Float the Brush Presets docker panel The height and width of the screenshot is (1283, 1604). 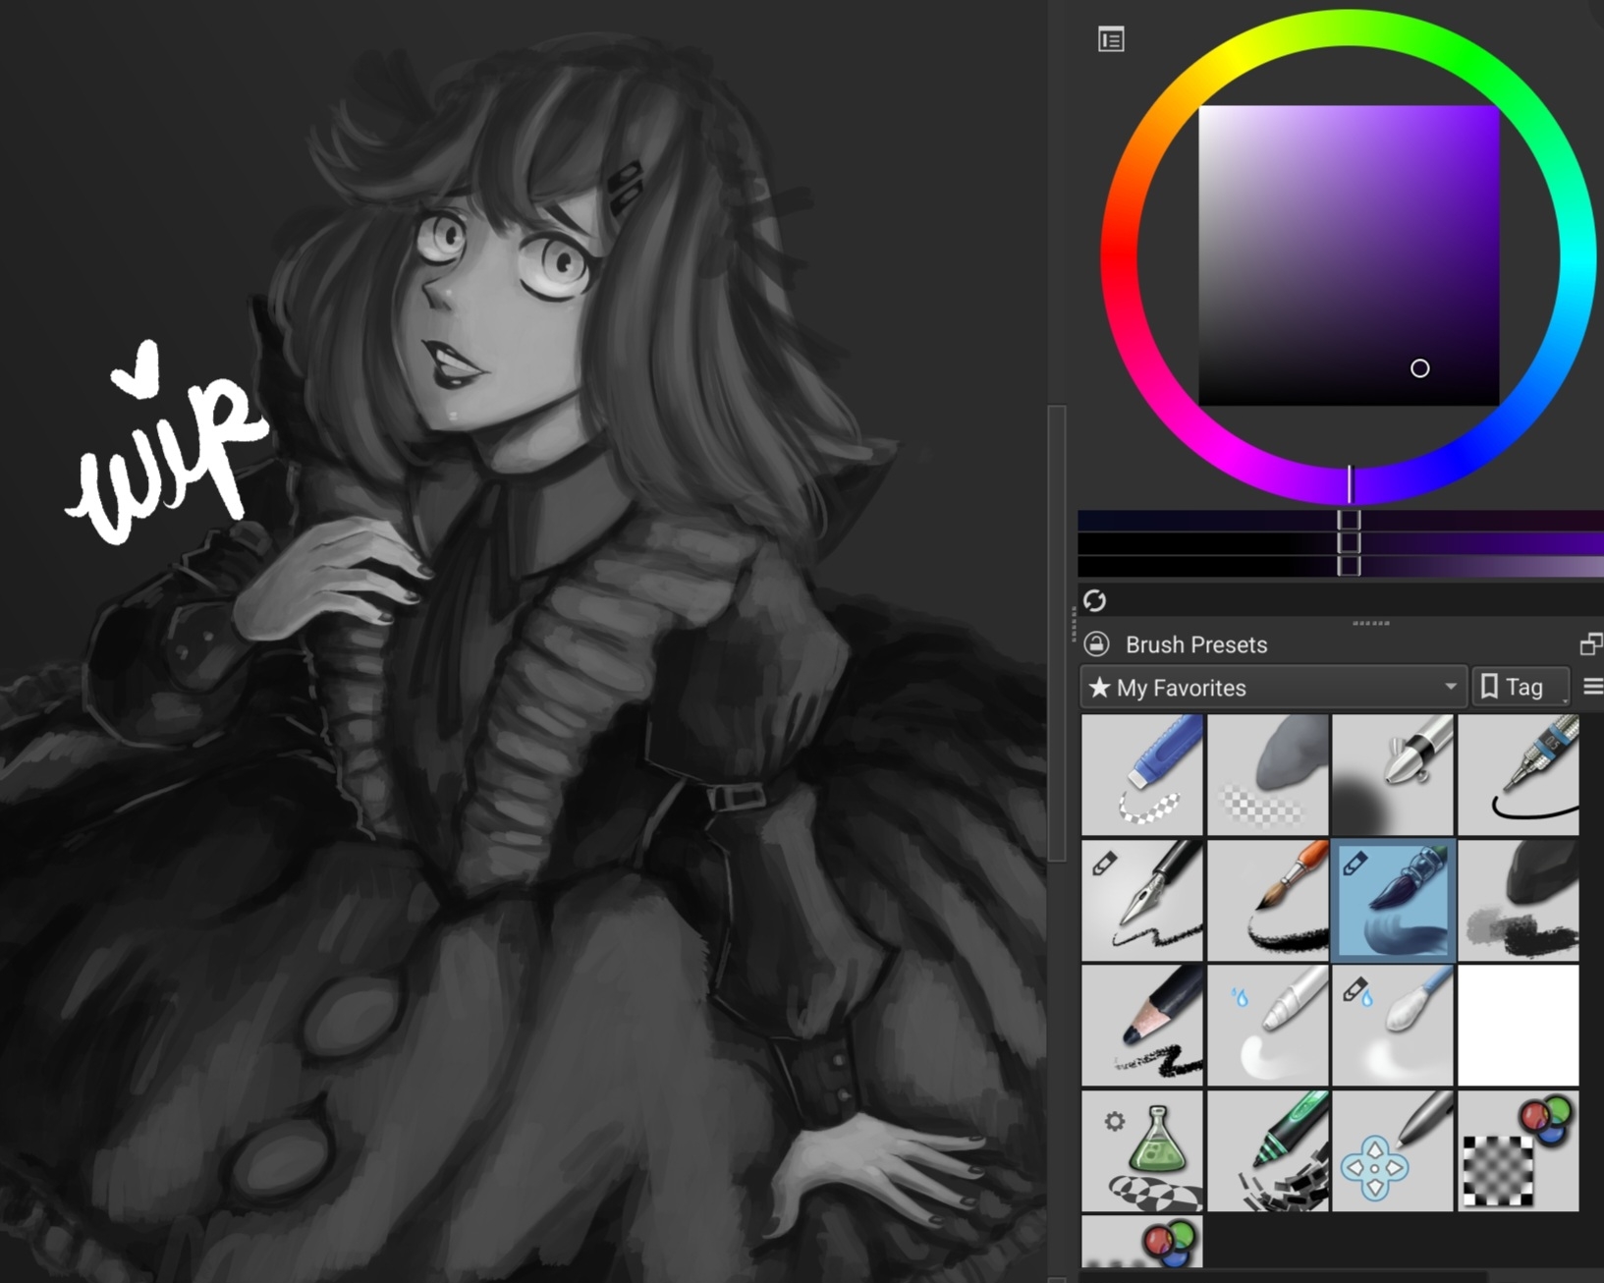[x=1590, y=644]
